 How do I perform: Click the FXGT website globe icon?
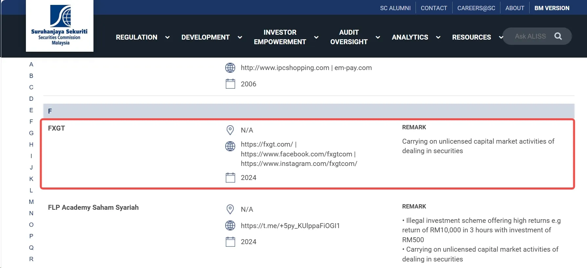[230, 146]
